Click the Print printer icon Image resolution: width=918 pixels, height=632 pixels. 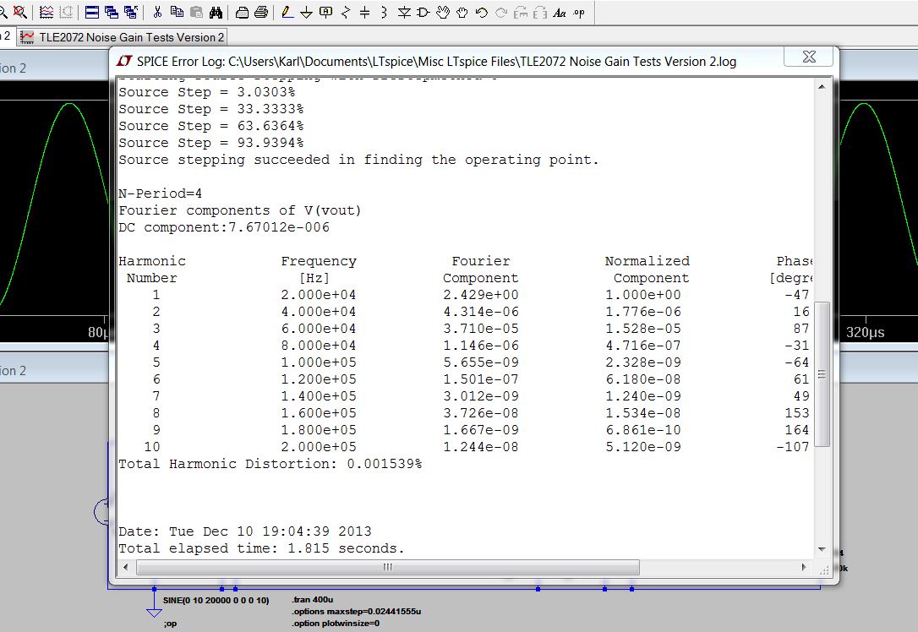pyautogui.click(x=261, y=12)
